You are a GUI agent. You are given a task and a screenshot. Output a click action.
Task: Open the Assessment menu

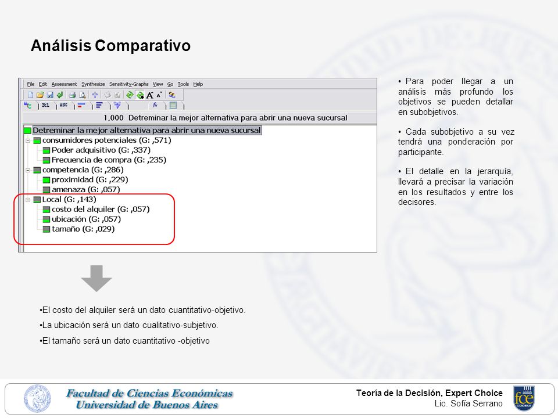coord(64,84)
